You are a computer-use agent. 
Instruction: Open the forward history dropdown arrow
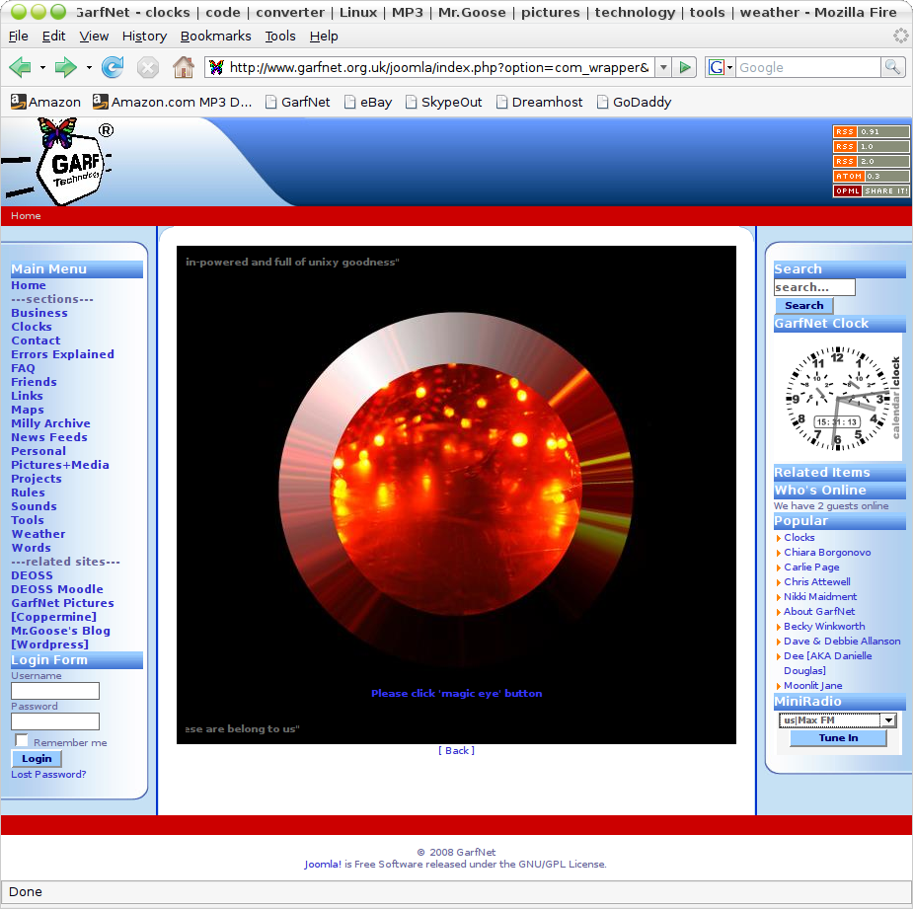(x=89, y=67)
